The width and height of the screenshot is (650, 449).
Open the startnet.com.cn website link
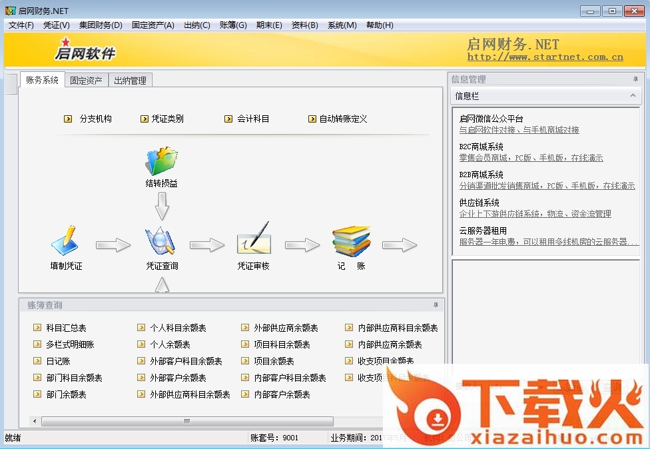point(545,57)
